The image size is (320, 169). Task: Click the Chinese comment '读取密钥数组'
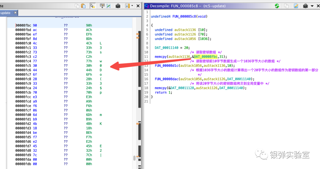tap(206, 52)
